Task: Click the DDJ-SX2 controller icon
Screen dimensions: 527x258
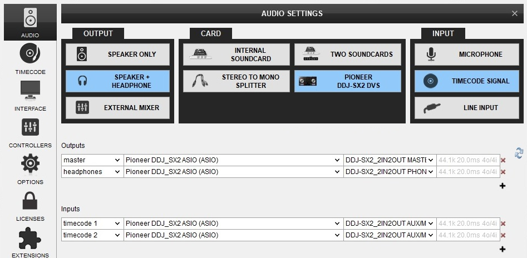Action: (x=308, y=81)
